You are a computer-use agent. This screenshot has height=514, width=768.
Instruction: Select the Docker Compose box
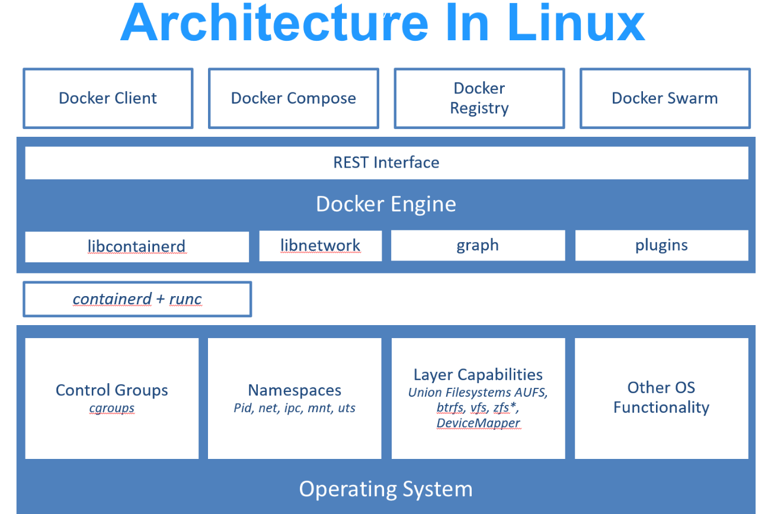pos(293,98)
